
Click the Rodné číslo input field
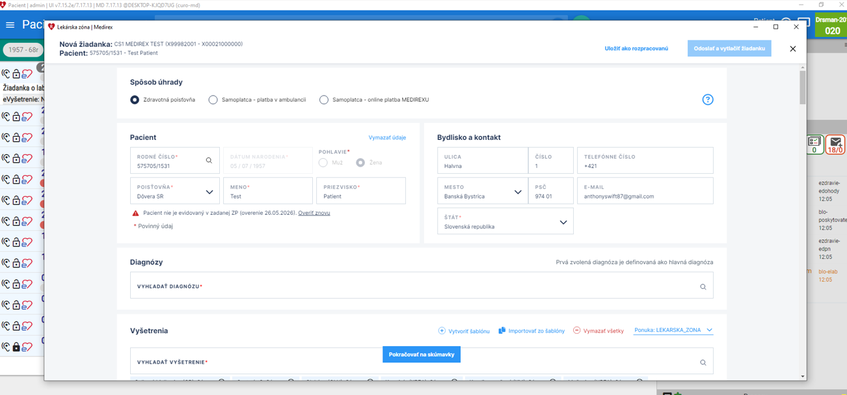pyautogui.click(x=174, y=161)
